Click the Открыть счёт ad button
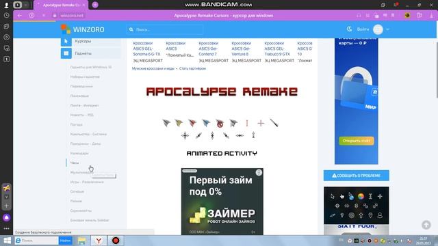Image resolution: width=438 pixels, height=246 pixels. pos(356,141)
